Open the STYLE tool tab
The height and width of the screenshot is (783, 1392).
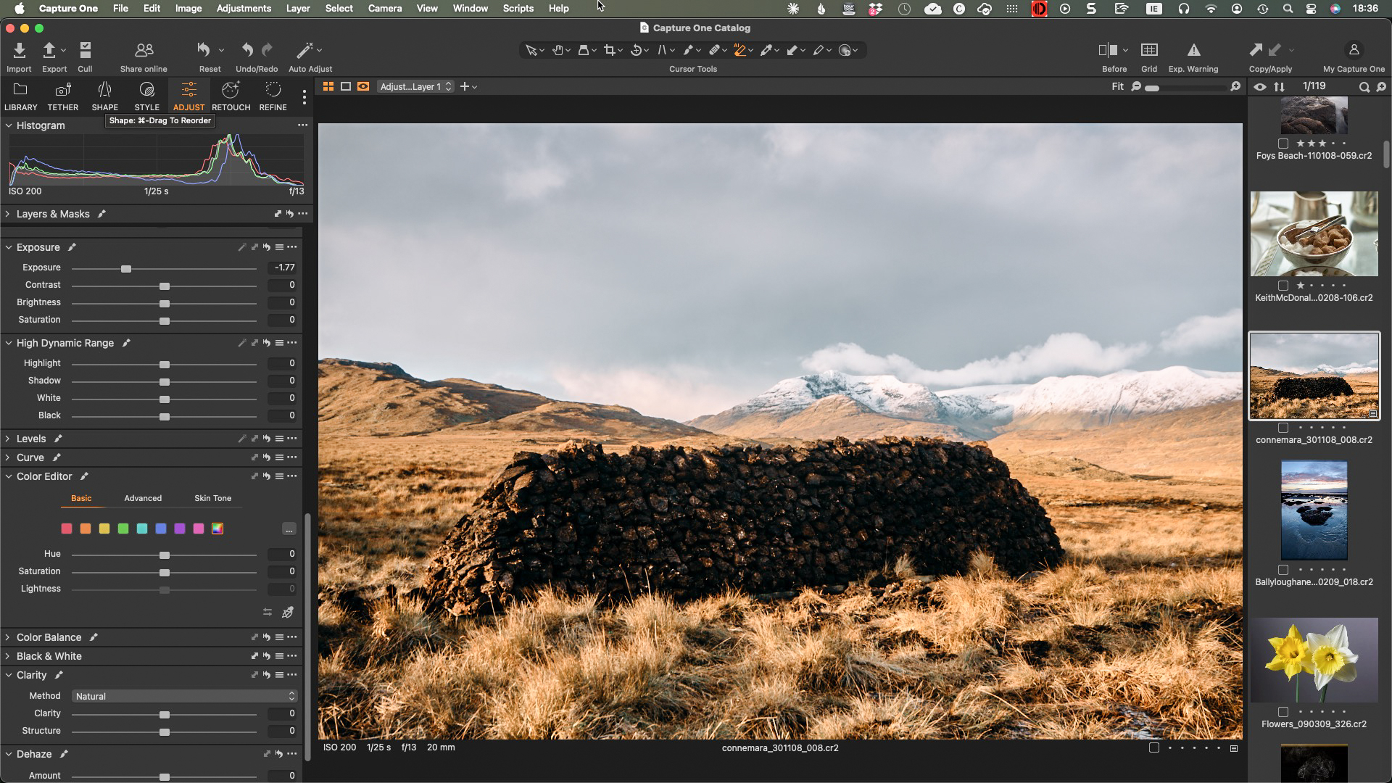(146, 96)
